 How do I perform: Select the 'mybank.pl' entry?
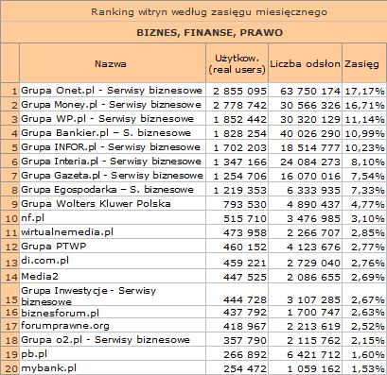tap(48, 368)
